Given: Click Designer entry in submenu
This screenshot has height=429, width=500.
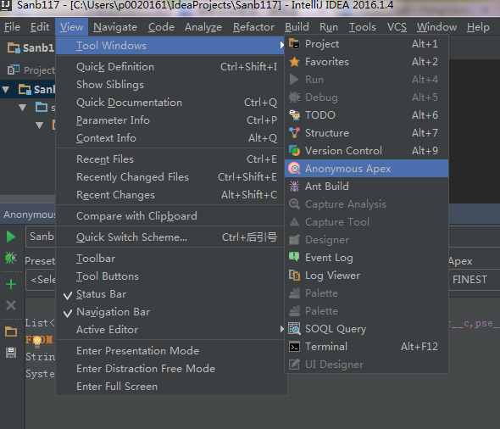Looking at the screenshot, I should [366, 240].
